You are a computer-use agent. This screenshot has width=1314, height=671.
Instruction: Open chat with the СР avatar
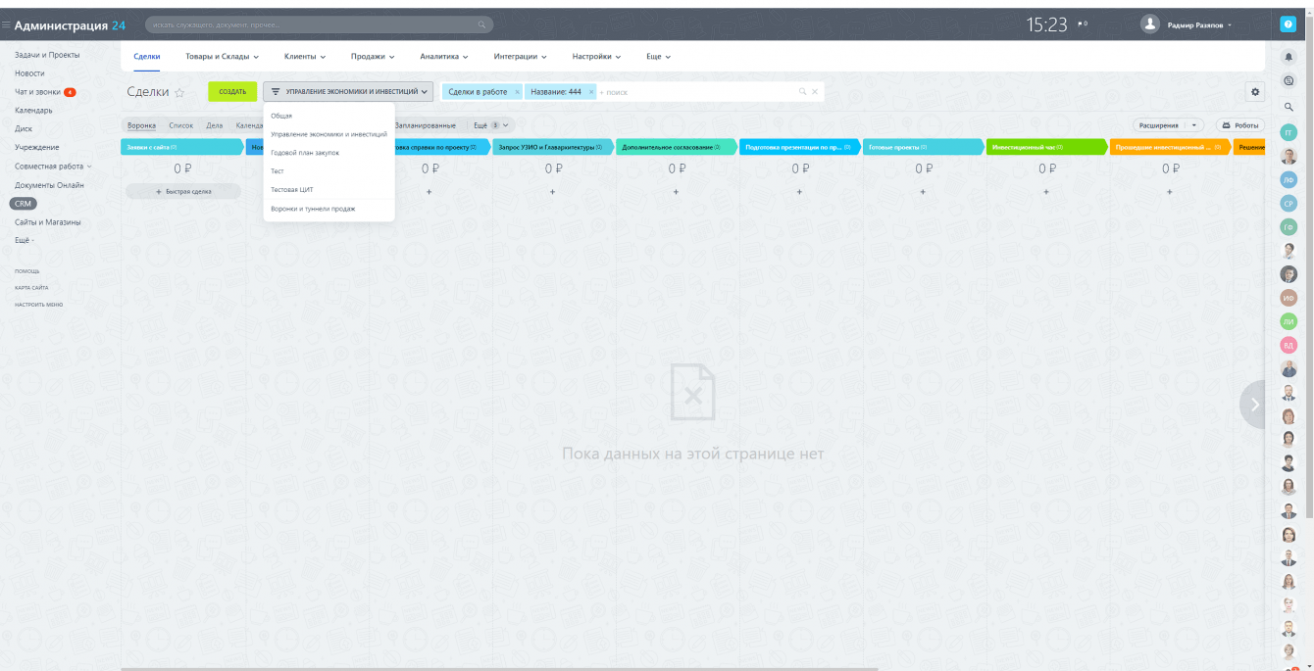pyautogui.click(x=1289, y=203)
